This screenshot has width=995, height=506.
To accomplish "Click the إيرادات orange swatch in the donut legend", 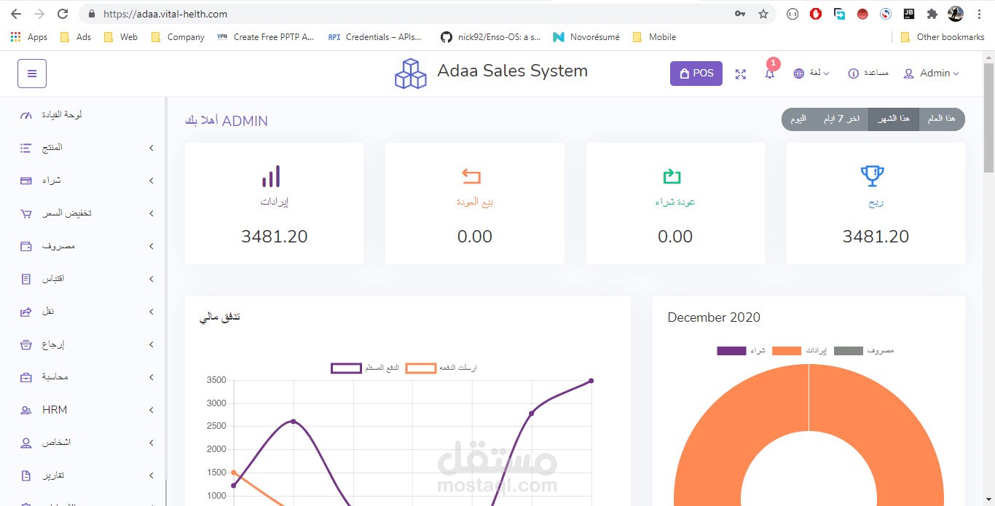I will tap(787, 350).
